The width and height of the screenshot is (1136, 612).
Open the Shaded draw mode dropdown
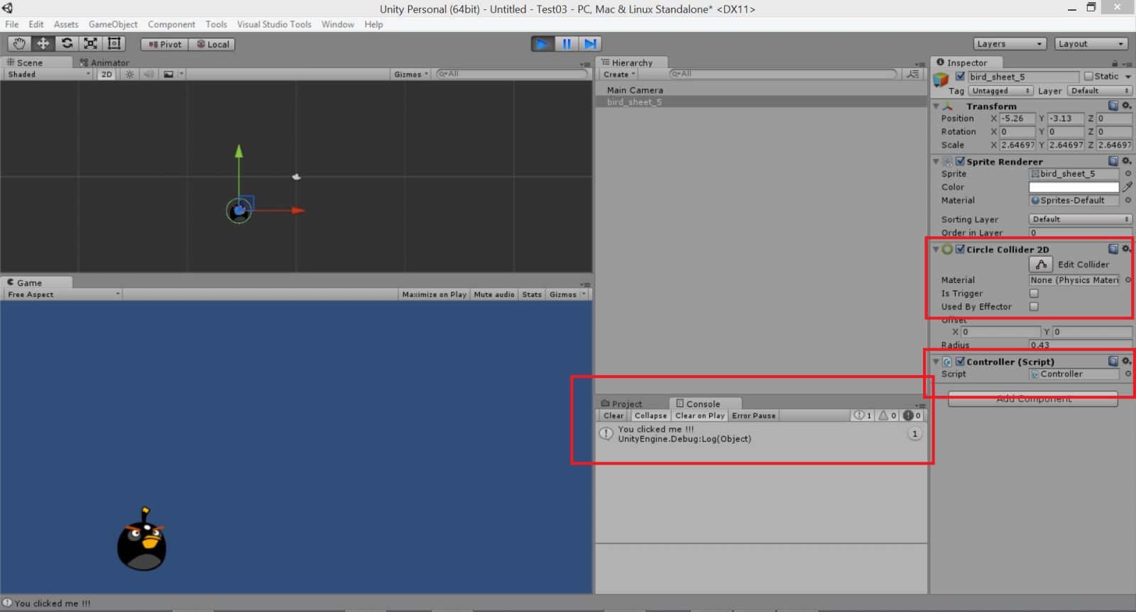tap(49, 74)
